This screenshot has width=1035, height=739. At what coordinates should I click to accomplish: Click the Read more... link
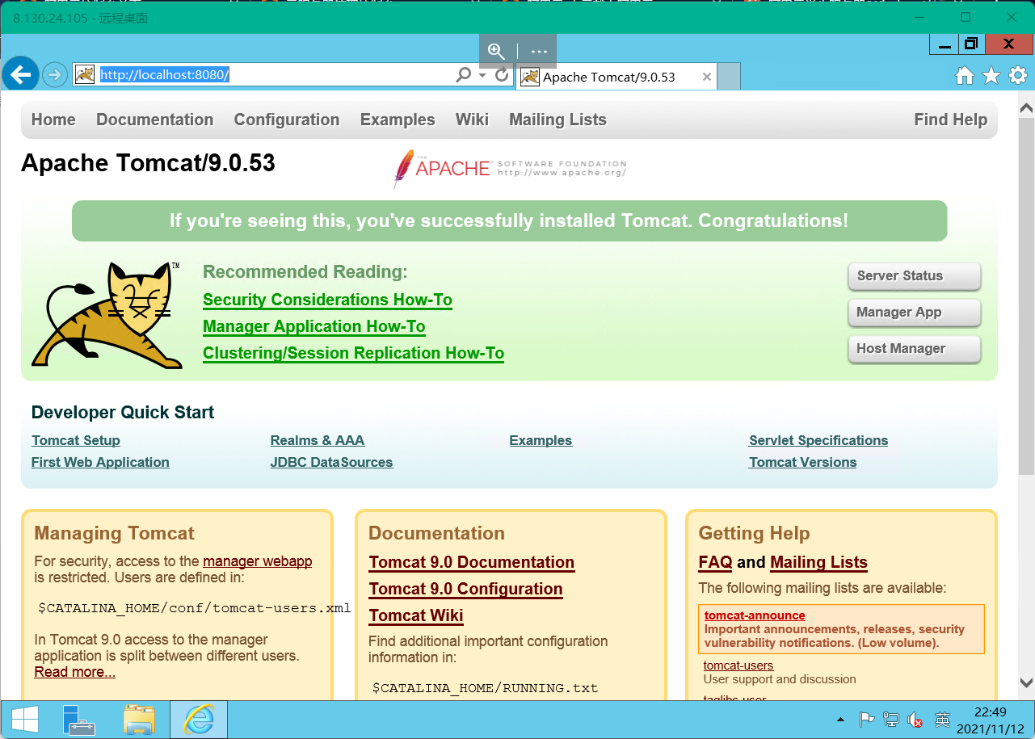click(74, 672)
